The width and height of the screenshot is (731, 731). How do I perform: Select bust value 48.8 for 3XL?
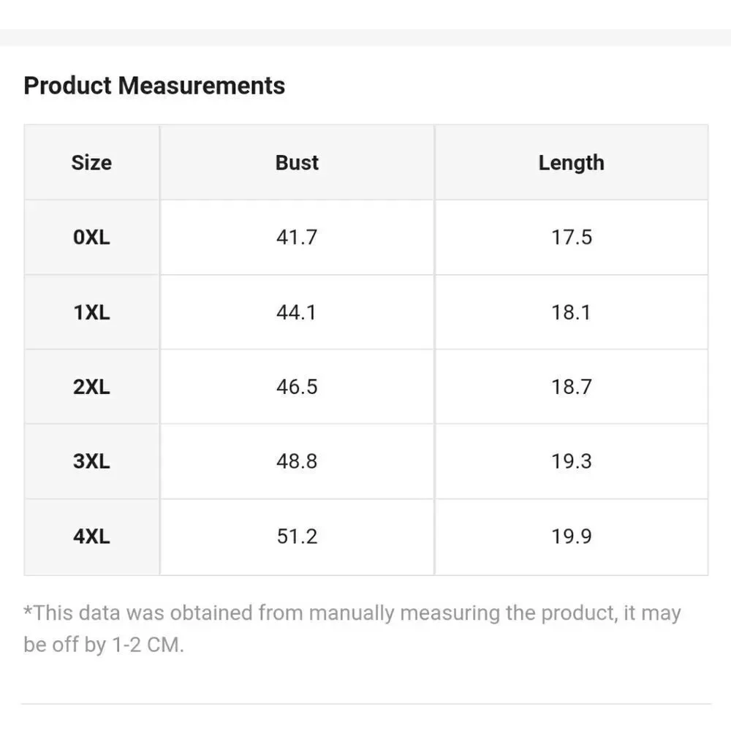(297, 461)
